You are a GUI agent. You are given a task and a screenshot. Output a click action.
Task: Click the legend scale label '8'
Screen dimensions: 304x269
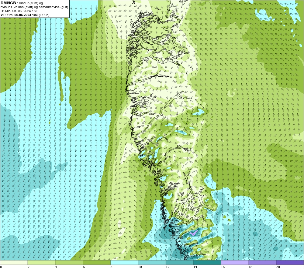coord(112,267)
